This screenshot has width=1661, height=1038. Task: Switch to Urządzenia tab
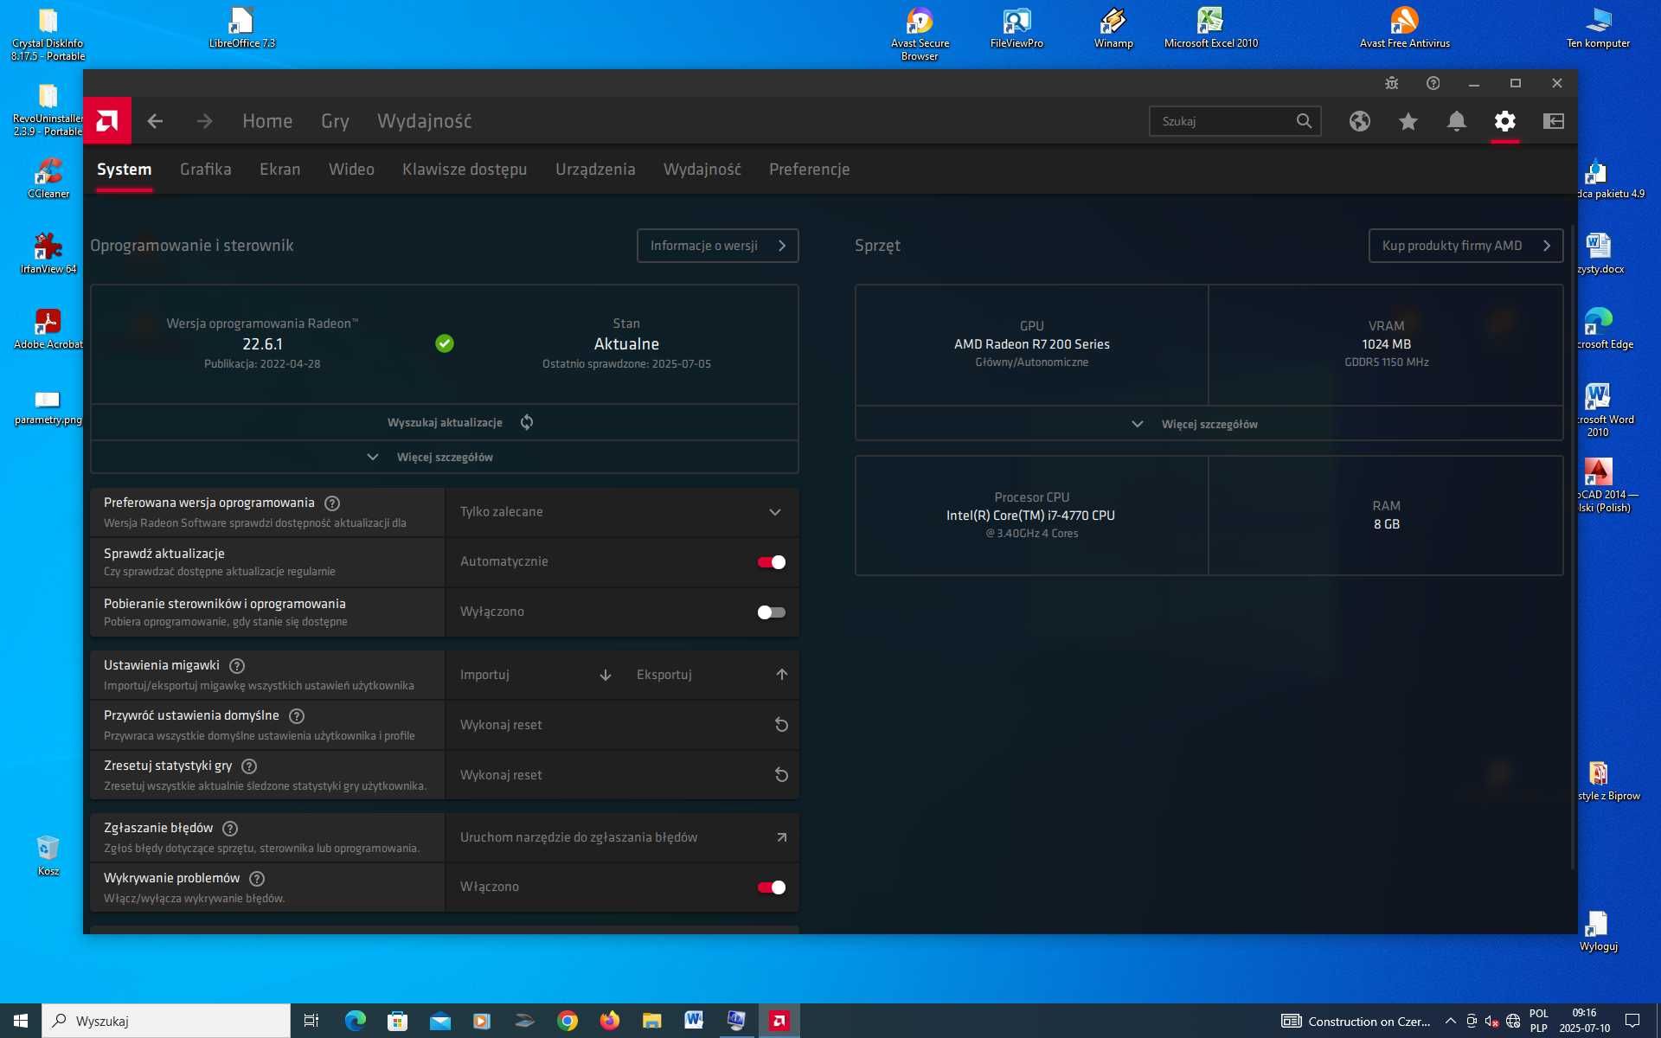595,170
